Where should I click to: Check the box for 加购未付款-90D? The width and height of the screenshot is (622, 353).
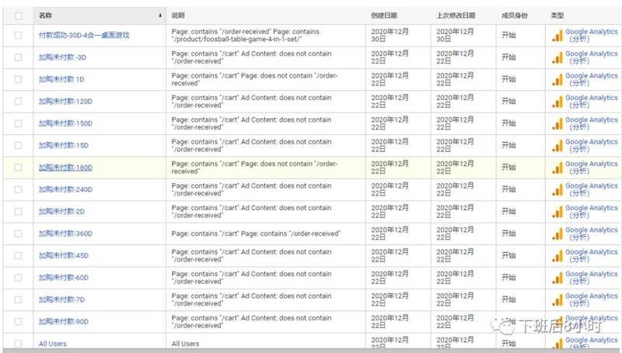coord(18,322)
